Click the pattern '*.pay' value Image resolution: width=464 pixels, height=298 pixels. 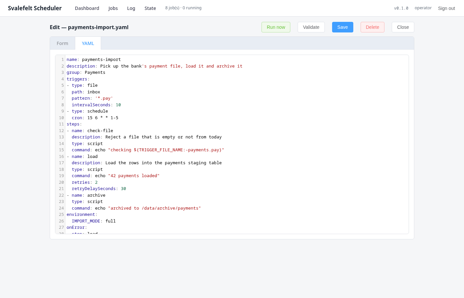(x=104, y=98)
